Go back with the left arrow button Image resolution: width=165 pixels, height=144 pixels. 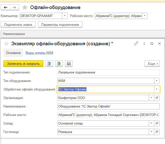[x=5, y=7]
